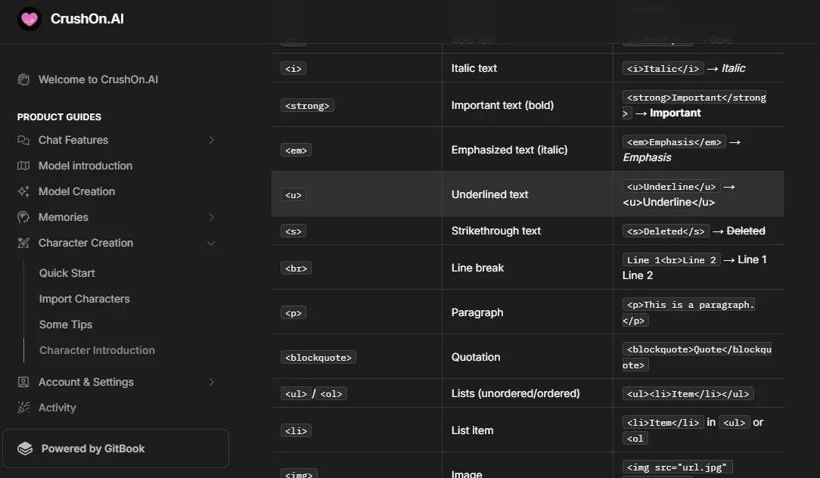Open the Quick Start page

(67, 273)
